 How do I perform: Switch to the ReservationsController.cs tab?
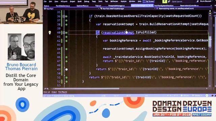click(189, 6)
